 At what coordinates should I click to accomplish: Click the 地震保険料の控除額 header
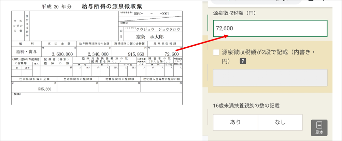click(120, 79)
